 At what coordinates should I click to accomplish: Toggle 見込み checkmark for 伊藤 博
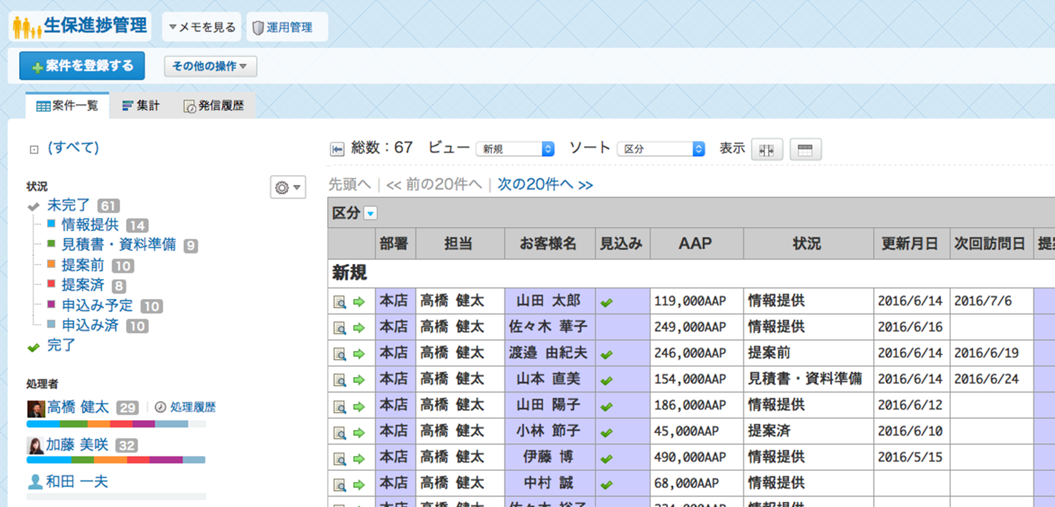pos(607,458)
